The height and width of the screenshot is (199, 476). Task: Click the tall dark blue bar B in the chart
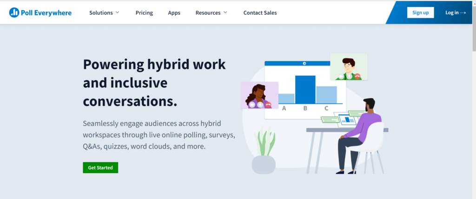[305, 89]
